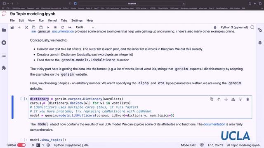The image size is (264, 148).
Task: Duplicate the active cell via cell toolbar icon
Action: [x=212, y=99]
